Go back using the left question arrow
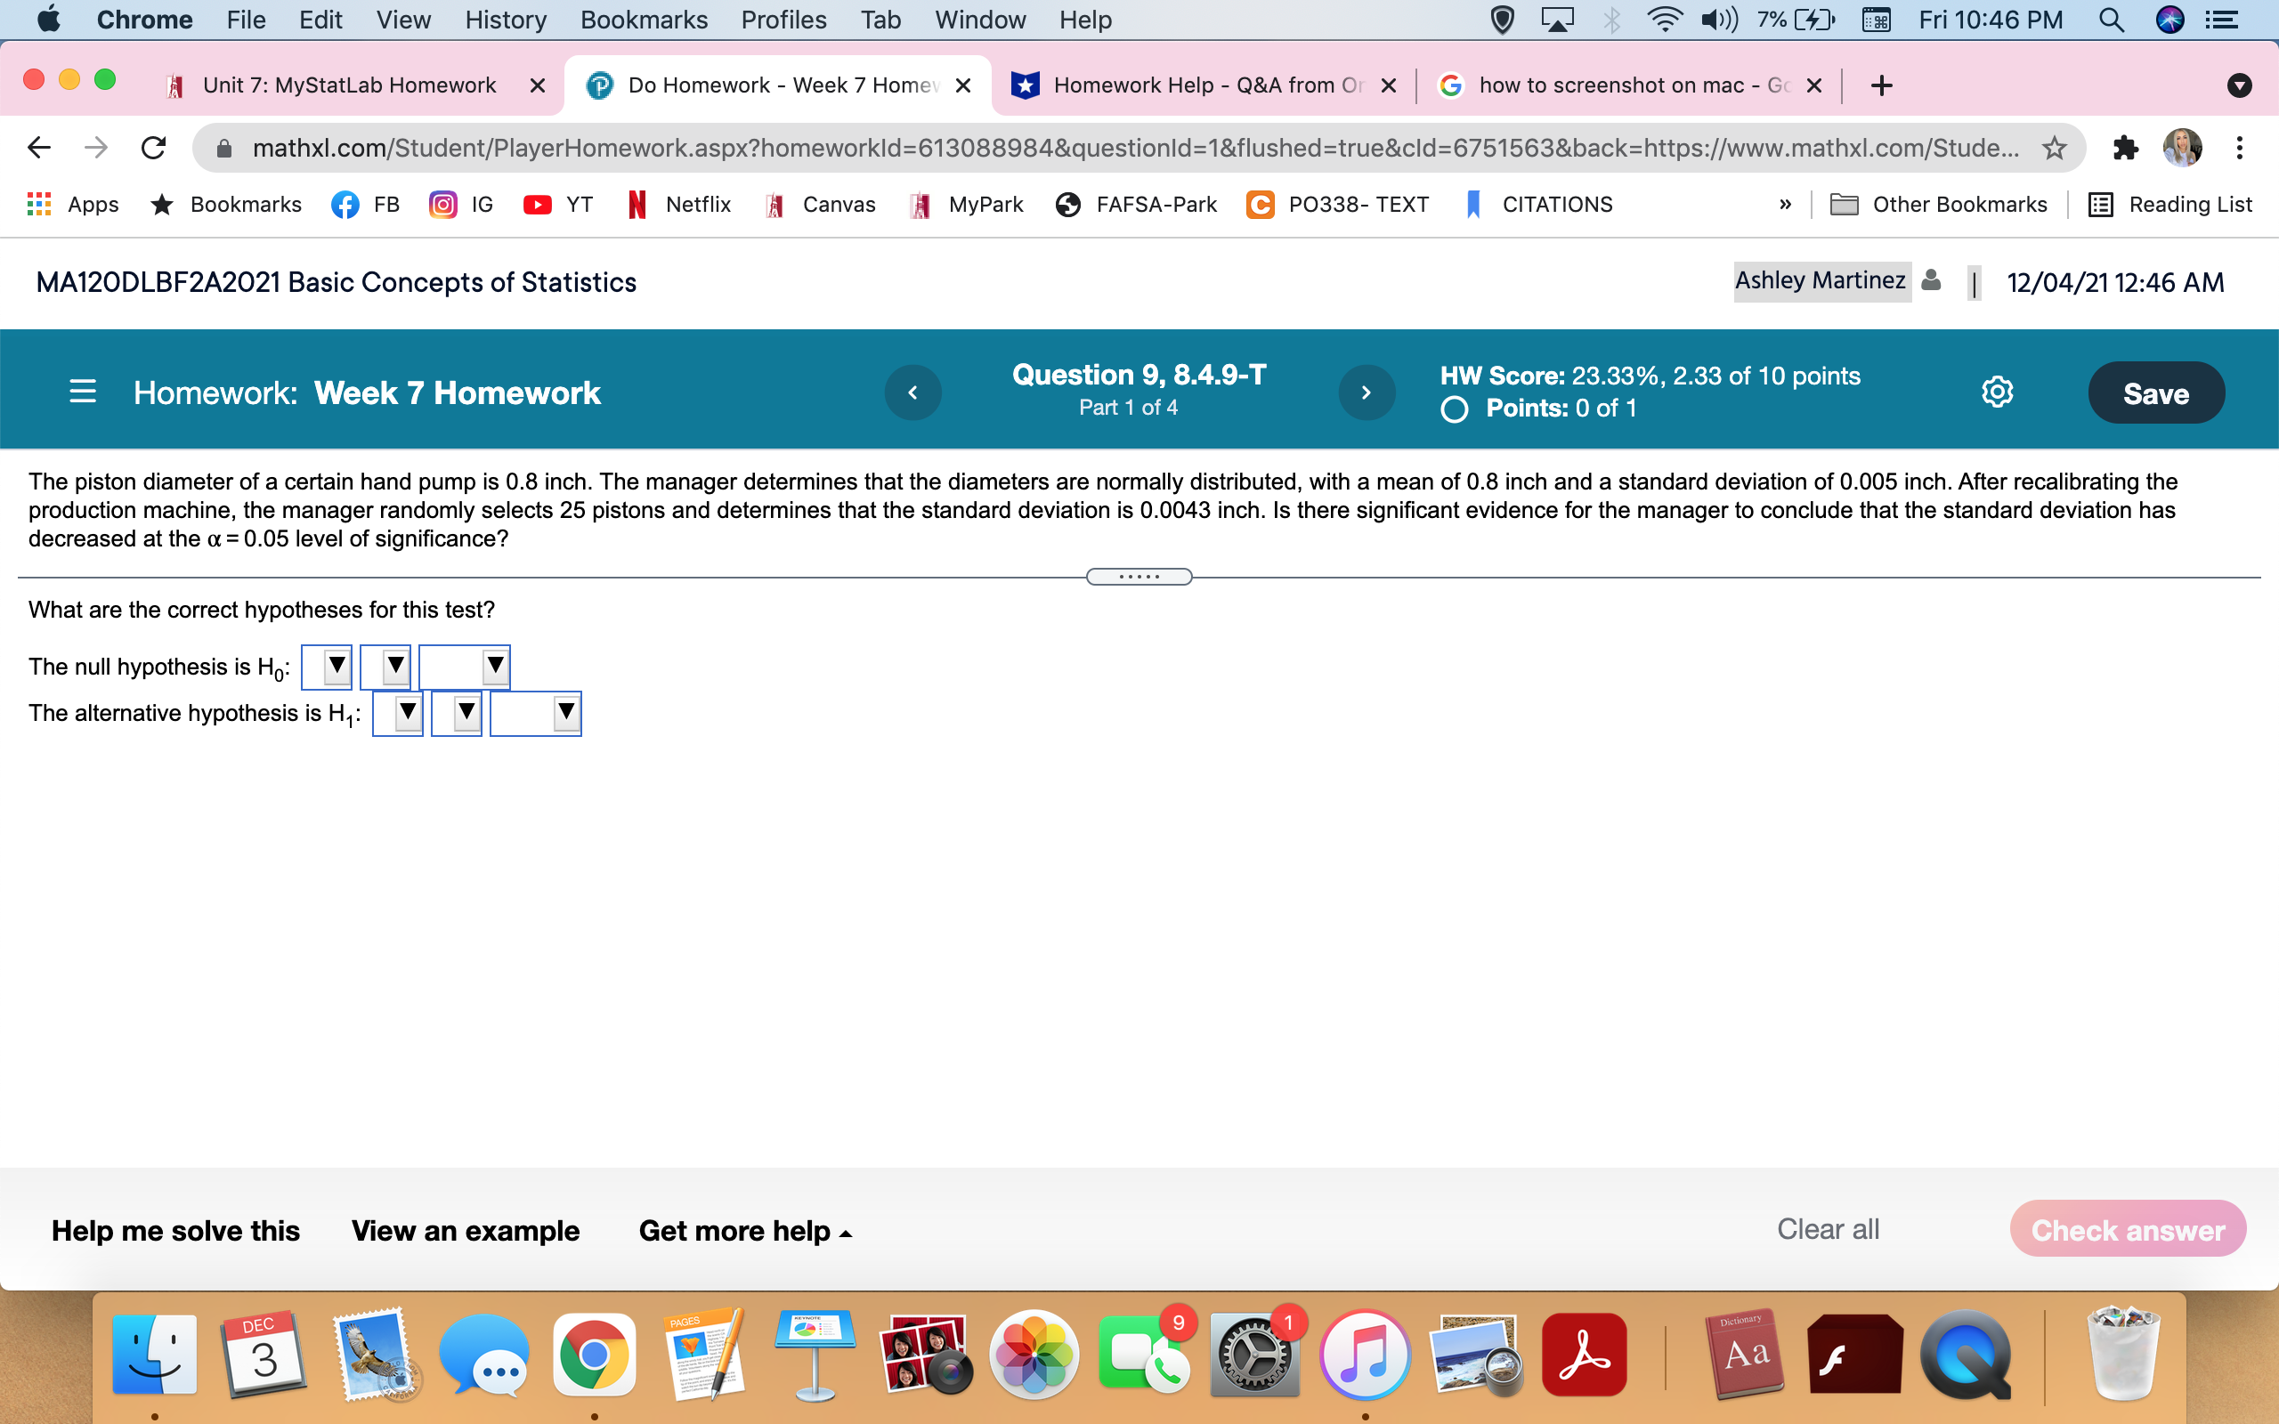 click(912, 392)
